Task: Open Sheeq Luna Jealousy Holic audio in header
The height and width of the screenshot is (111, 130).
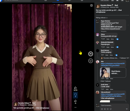Action: coord(109,7)
